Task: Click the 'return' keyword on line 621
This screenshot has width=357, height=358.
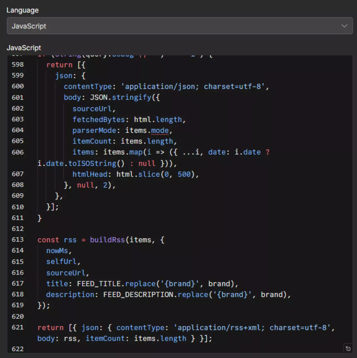Action: click(x=50, y=328)
